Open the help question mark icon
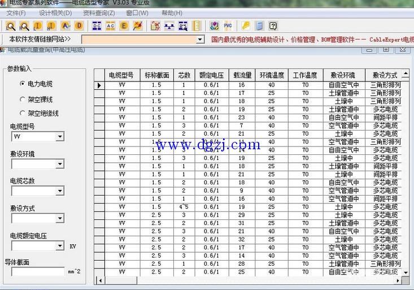 click(x=273, y=26)
